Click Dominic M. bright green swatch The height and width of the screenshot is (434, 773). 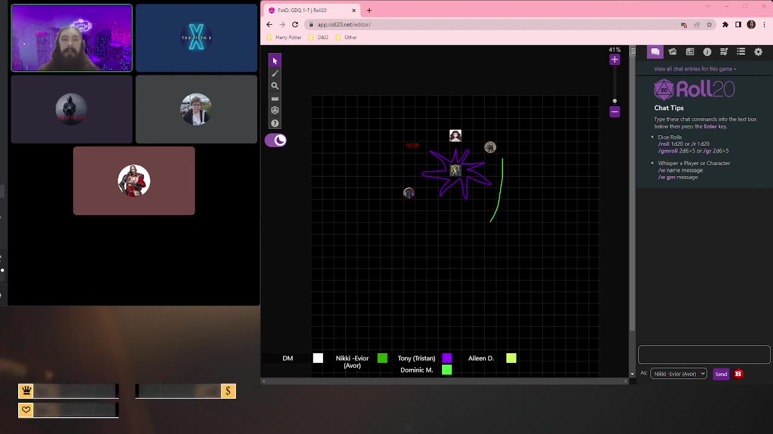click(x=447, y=370)
